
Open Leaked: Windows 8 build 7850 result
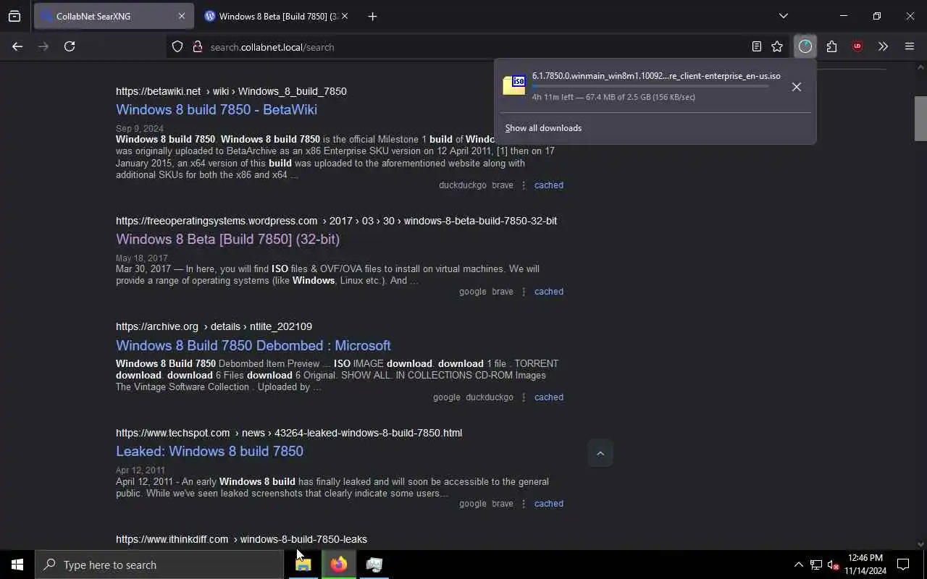209,451
